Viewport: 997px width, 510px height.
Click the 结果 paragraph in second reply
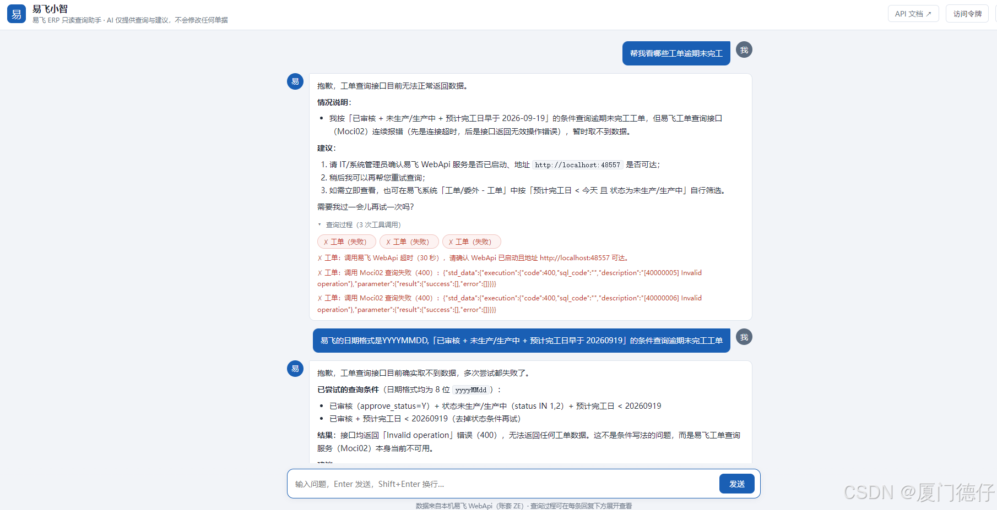(529, 442)
